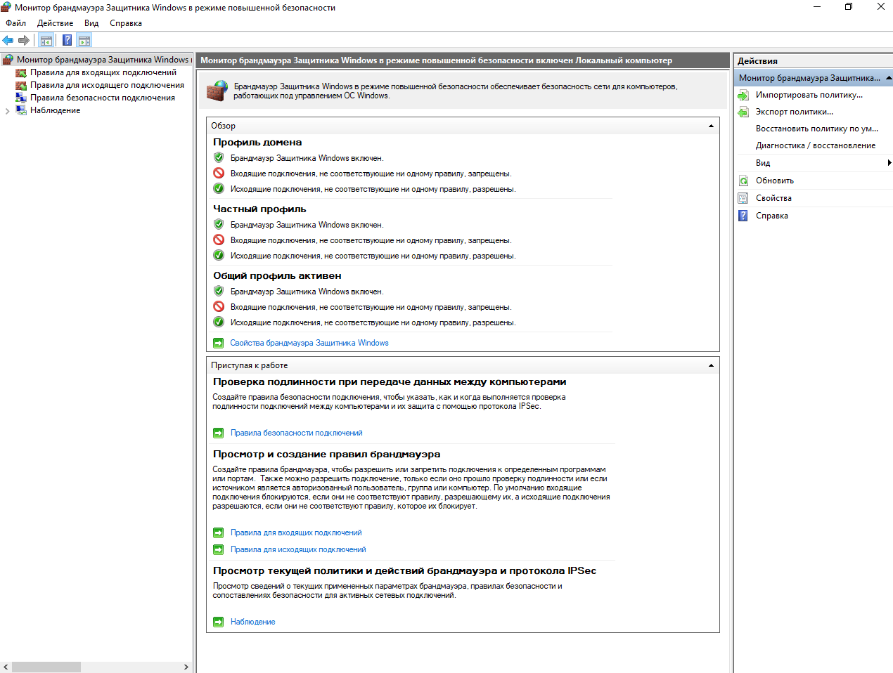The image size is (893, 673).
Task: Select Правила безопасности подключения tree item
Action: click(103, 98)
